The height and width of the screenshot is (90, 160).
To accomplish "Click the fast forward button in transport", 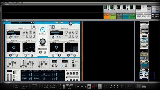I will click(82, 87).
